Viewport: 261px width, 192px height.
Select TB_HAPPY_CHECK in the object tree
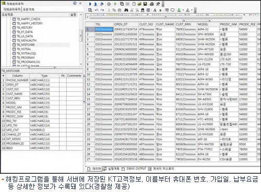click(28, 19)
